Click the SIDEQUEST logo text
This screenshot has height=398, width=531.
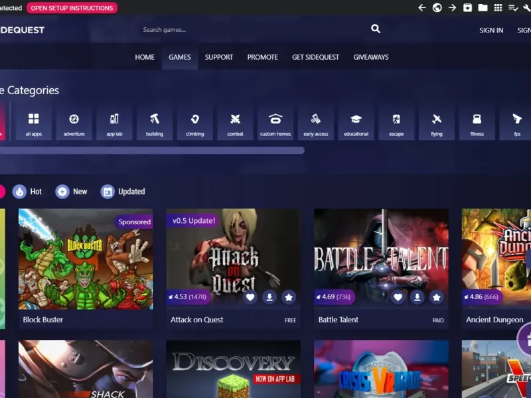(23, 30)
